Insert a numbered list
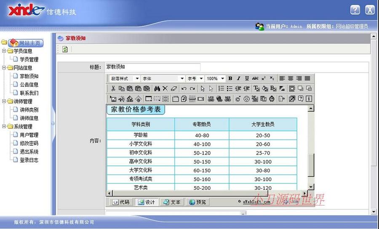The height and width of the screenshot is (229, 379). tap(221, 89)
